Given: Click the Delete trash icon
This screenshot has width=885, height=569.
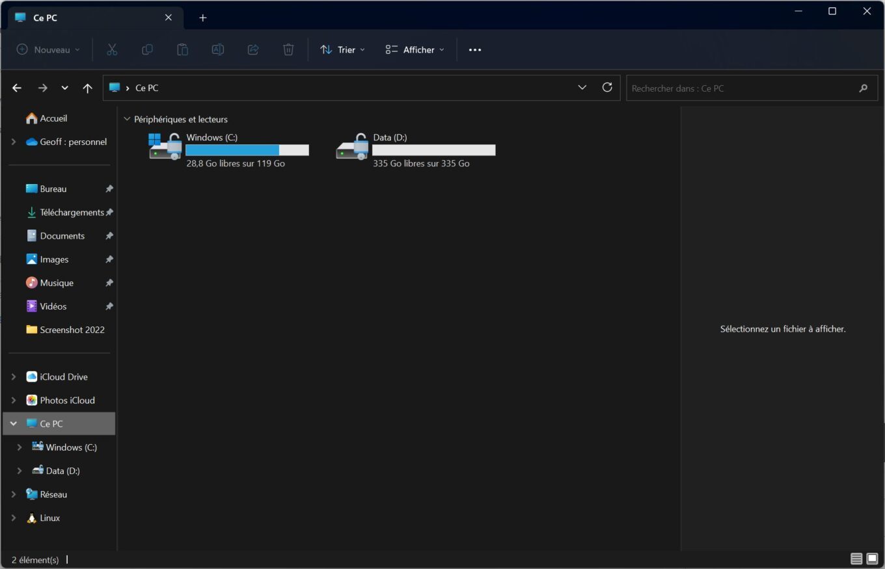Looking at the screenshot, I should tap(288, 49).
